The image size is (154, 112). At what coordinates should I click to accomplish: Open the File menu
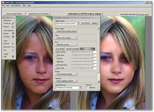[3, 6]
